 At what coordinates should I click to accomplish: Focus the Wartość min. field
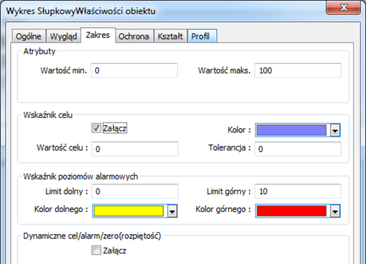point(134,70)
